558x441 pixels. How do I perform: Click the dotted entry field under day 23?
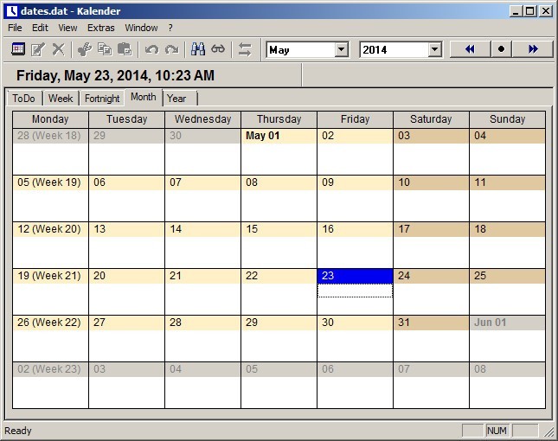click(355, 291)
